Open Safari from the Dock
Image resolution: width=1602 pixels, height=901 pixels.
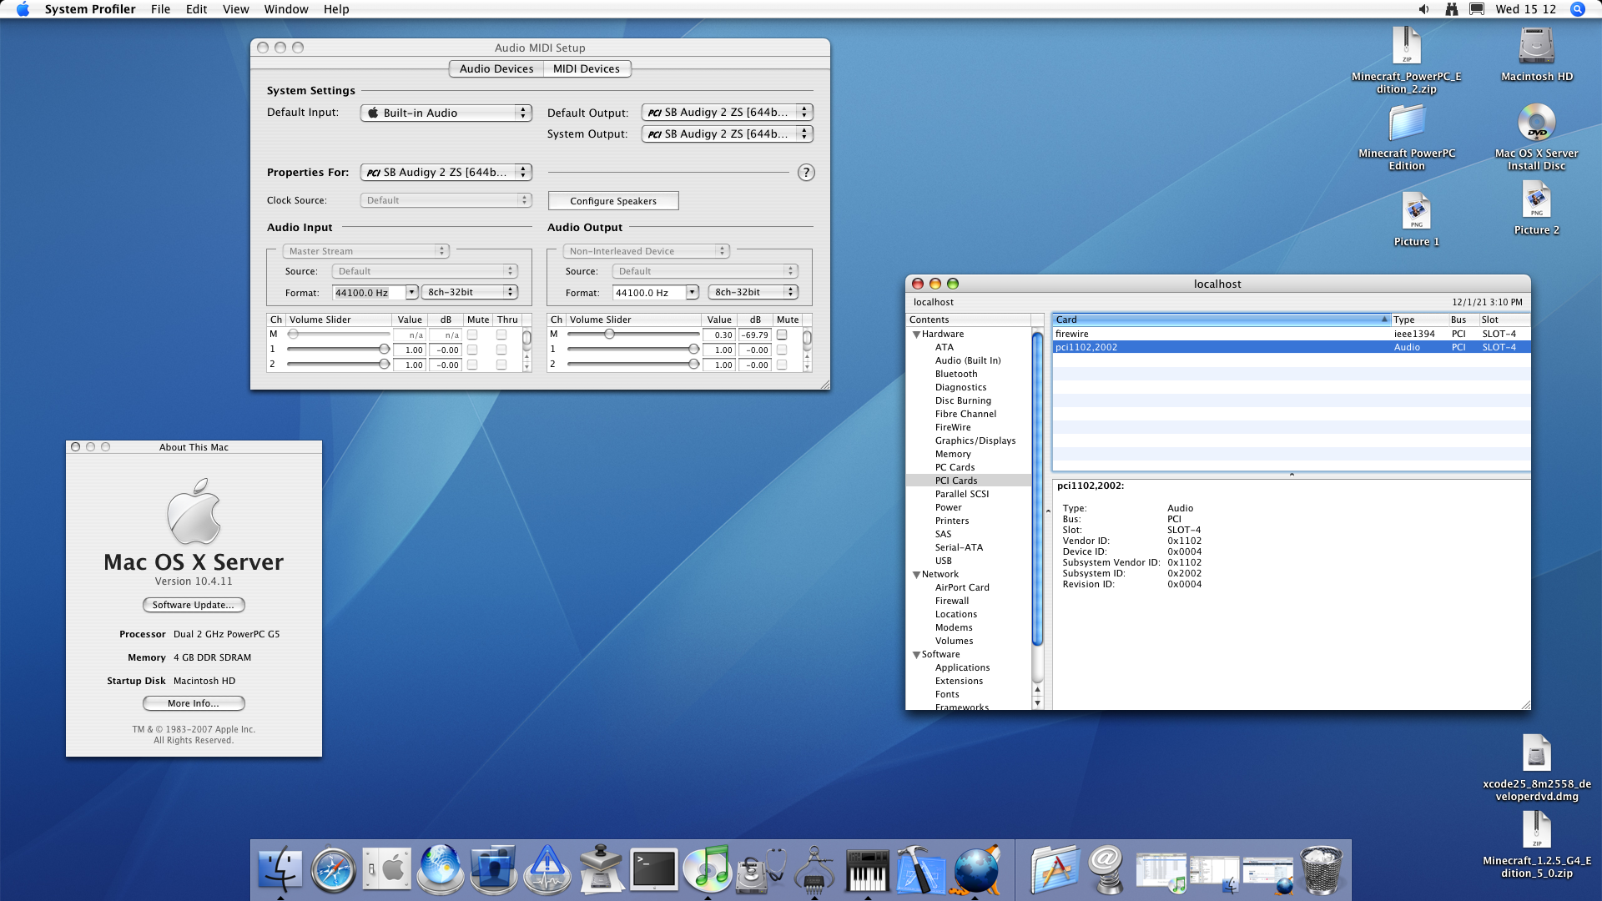(333, 869)
